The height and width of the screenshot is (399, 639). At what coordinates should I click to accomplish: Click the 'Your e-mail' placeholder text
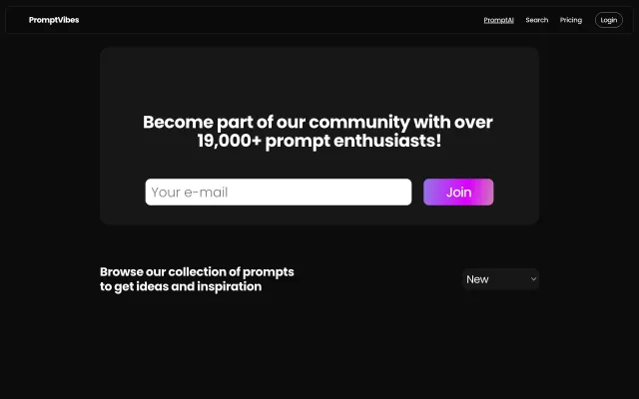(x=190, y=193)
